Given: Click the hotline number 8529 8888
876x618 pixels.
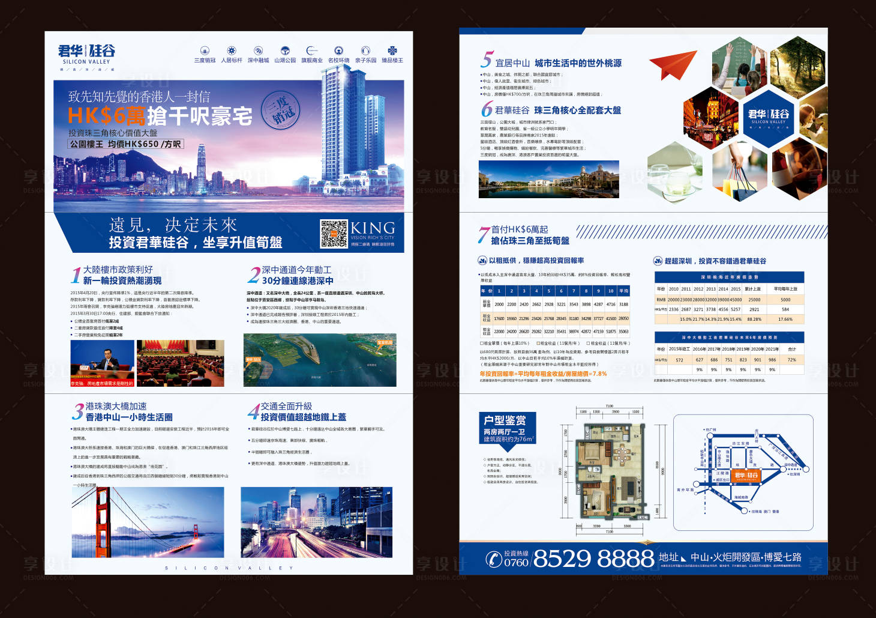Looking at the screenshot, I should pos(593,559).
